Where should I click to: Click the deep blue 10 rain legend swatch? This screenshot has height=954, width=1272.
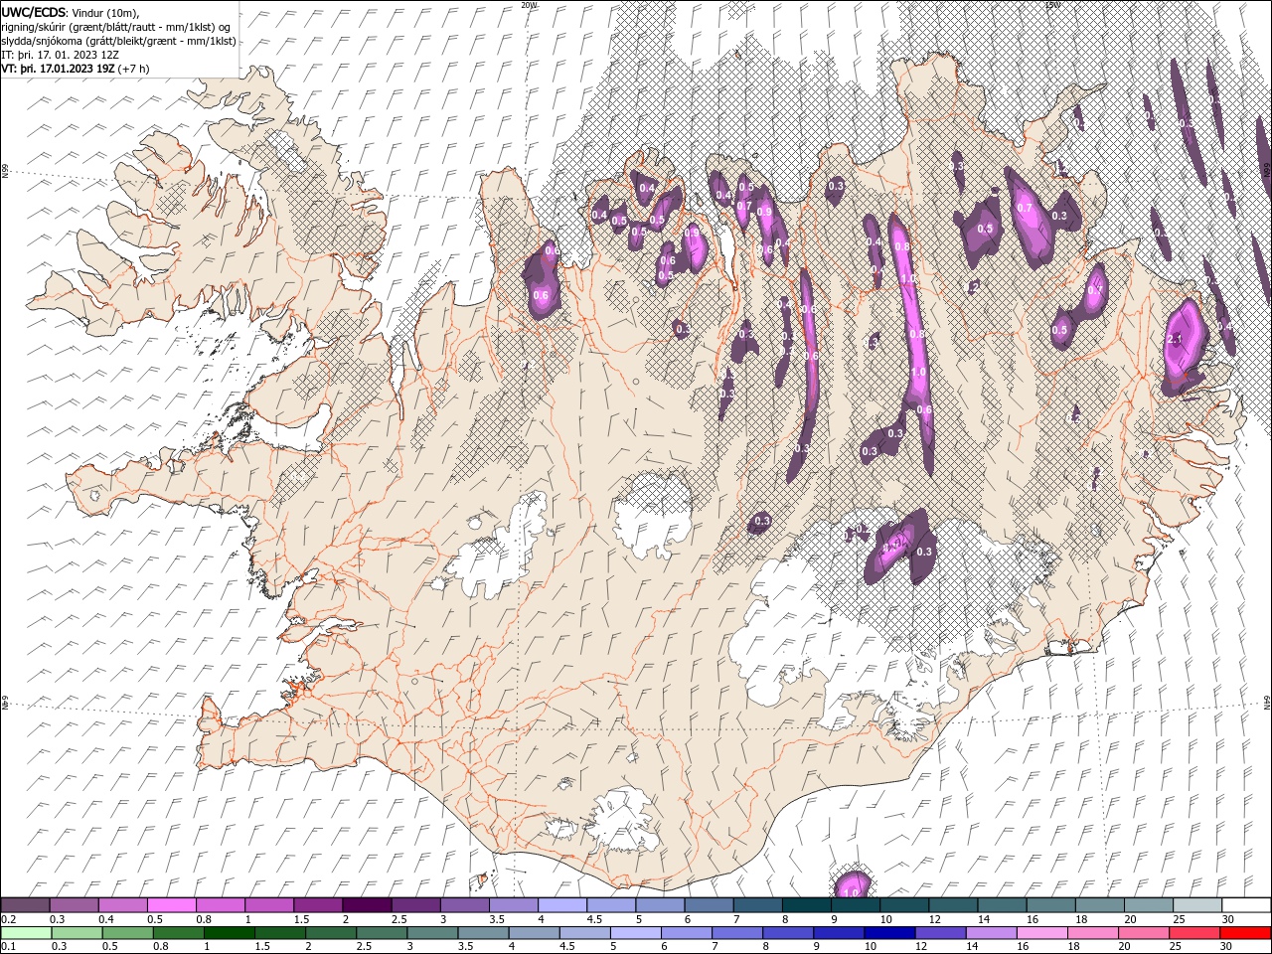pos(889,933)
